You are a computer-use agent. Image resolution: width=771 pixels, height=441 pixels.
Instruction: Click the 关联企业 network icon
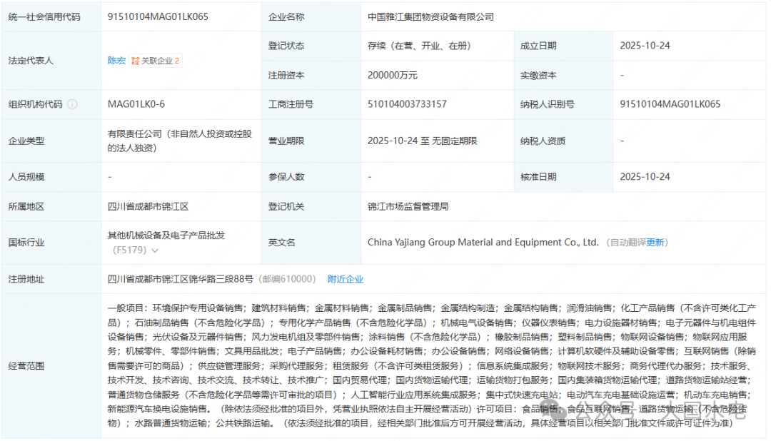[x=135, y=61]
